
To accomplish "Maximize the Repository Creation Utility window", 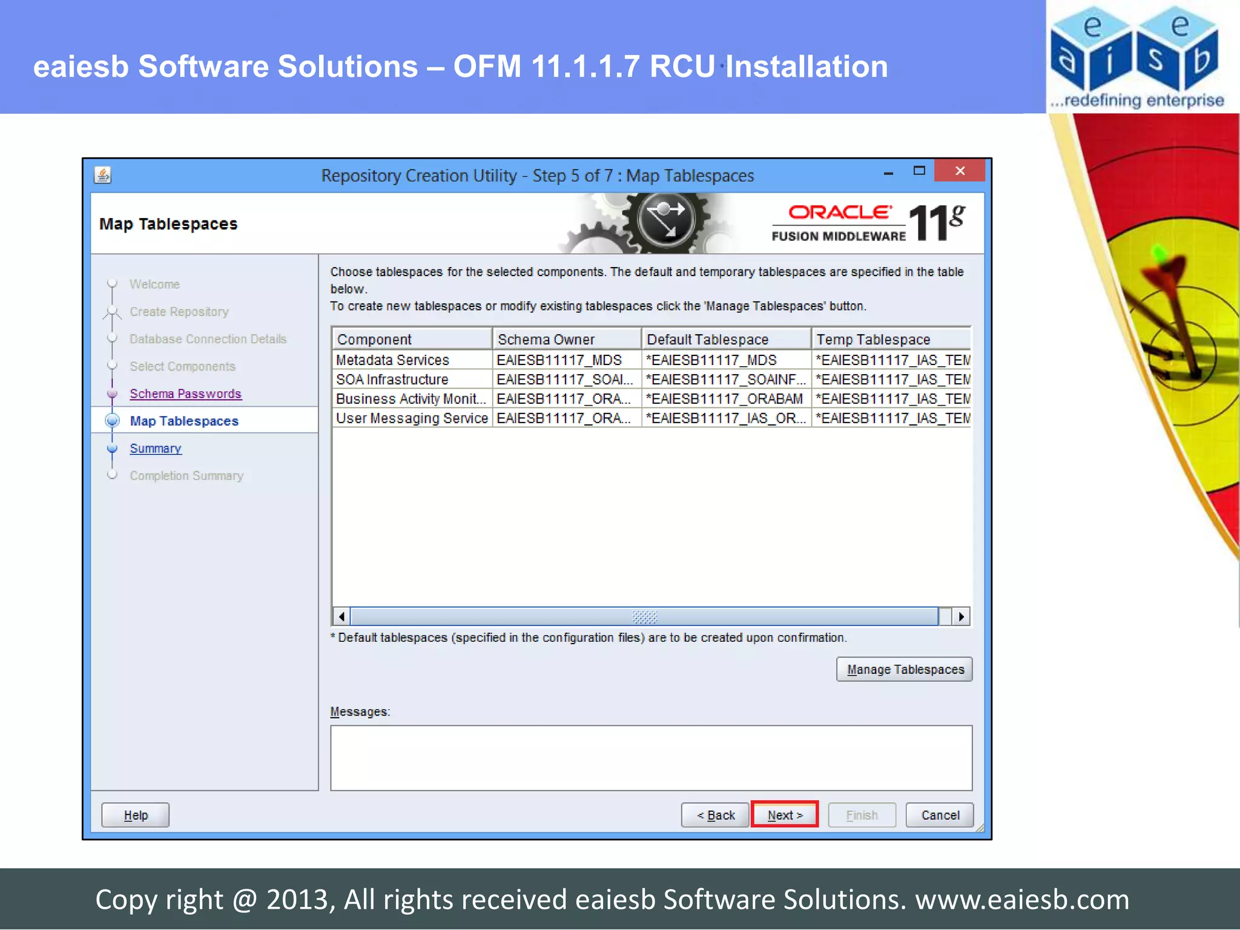I will [919, 171].
